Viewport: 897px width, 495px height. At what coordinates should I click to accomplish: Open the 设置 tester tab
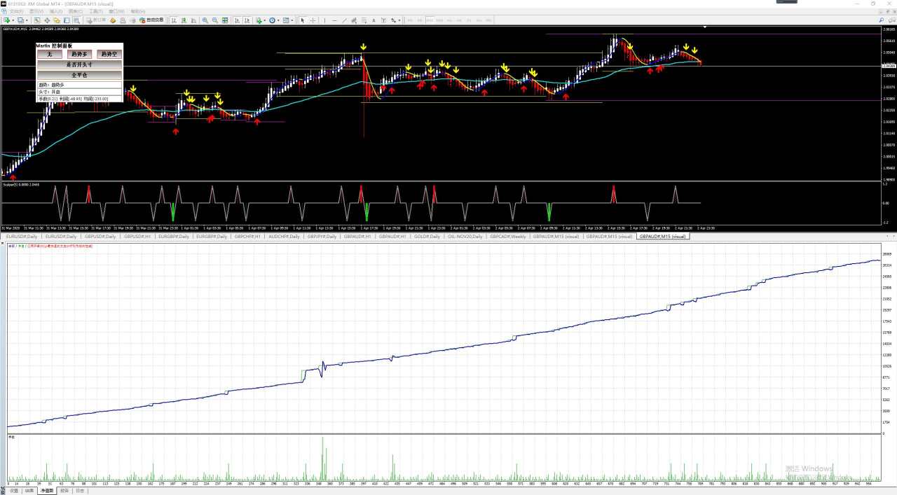(13, 491)
